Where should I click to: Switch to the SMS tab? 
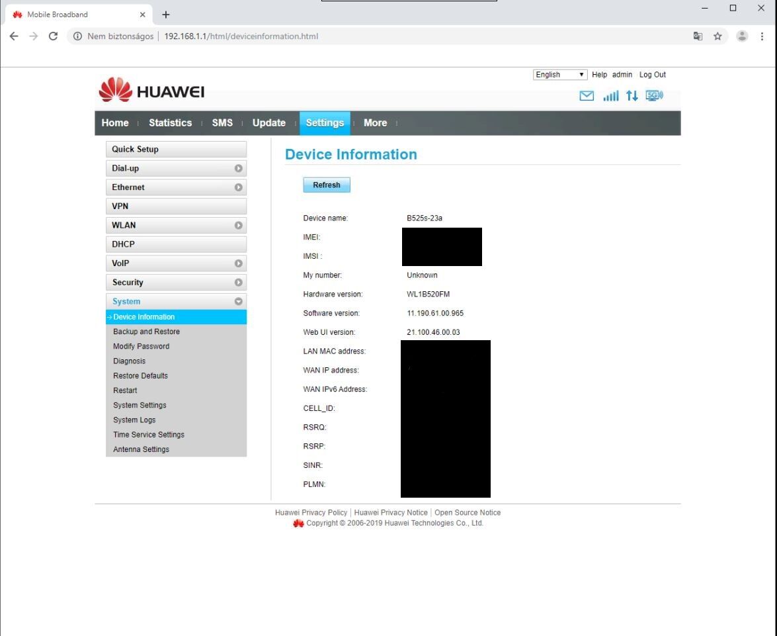coord(222,123)
